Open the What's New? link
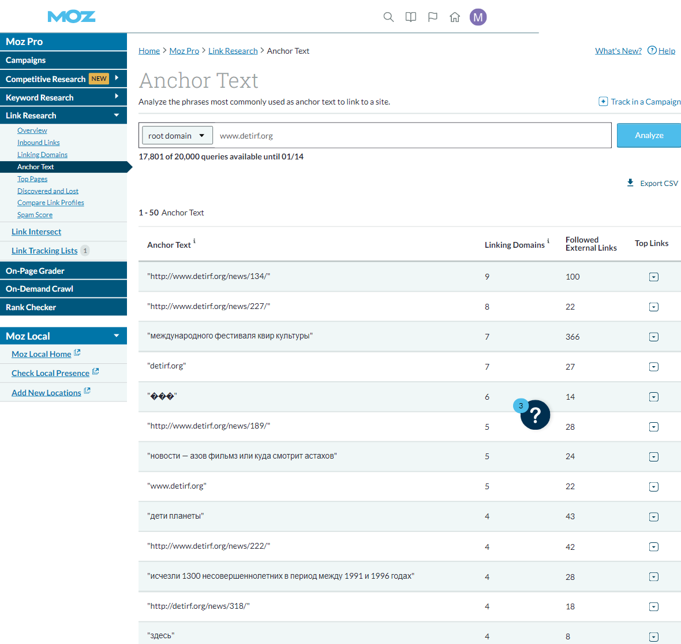Viewport: 681px width, 644px height. tap(618, 51)
